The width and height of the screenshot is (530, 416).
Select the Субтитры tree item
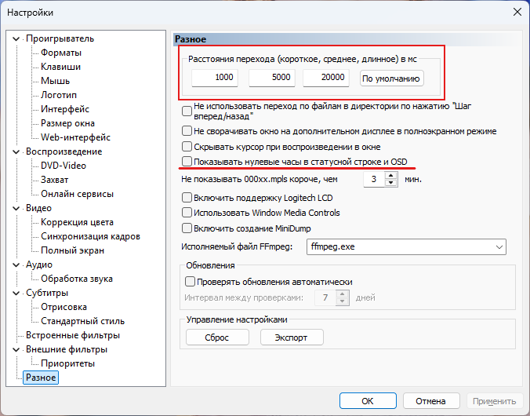[x=47, y=293]
